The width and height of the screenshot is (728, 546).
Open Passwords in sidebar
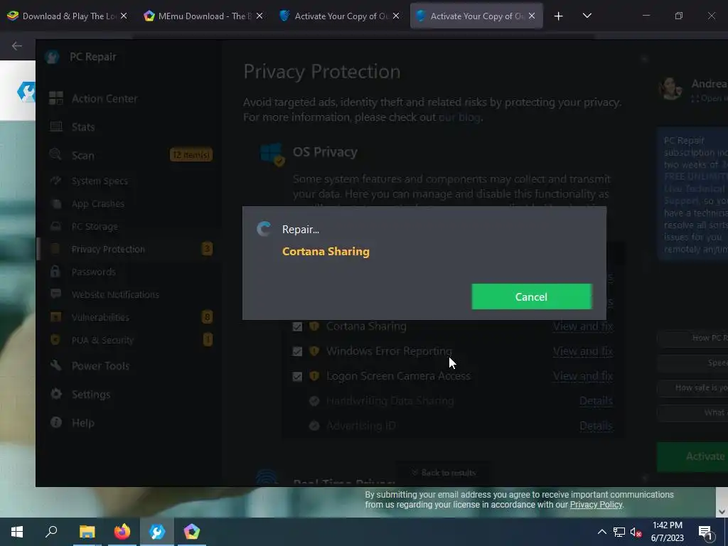93,272
